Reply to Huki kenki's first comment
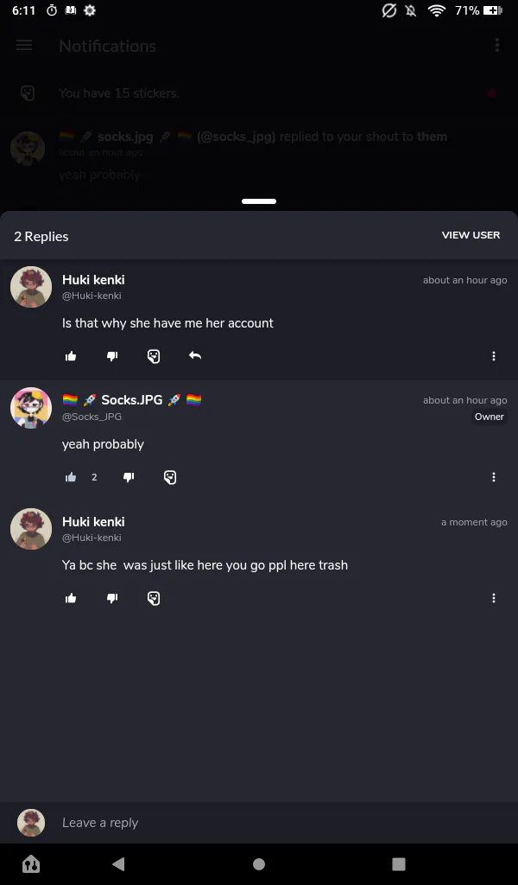Image resolution: width=518 pixels, height=885 pixels. click(x=195, y=356)
